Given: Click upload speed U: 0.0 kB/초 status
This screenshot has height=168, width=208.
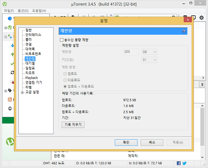Looking at the screenshot, I should (x=145, y=163).
